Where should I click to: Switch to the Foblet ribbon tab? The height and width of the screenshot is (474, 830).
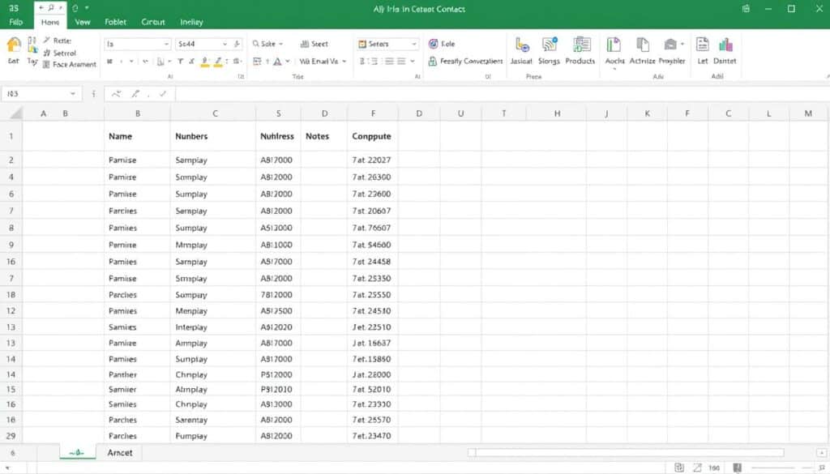click(115, 22)
